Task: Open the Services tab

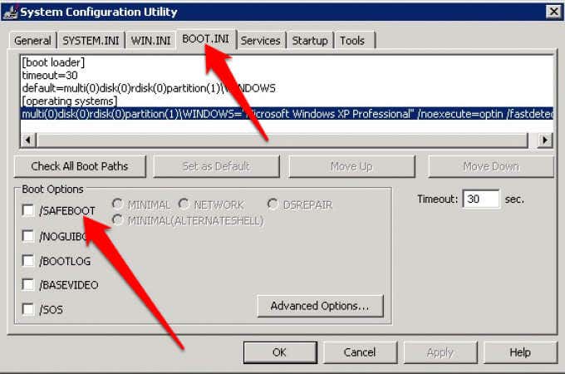Action: tap(261, 41)
